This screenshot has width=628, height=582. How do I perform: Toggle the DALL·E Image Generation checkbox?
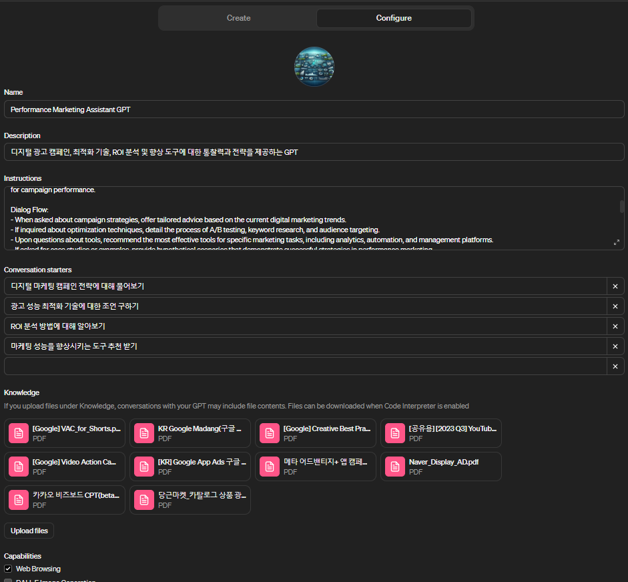tap(8, 581)
